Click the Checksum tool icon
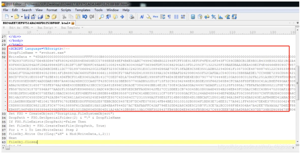 (x=227, y=17)
